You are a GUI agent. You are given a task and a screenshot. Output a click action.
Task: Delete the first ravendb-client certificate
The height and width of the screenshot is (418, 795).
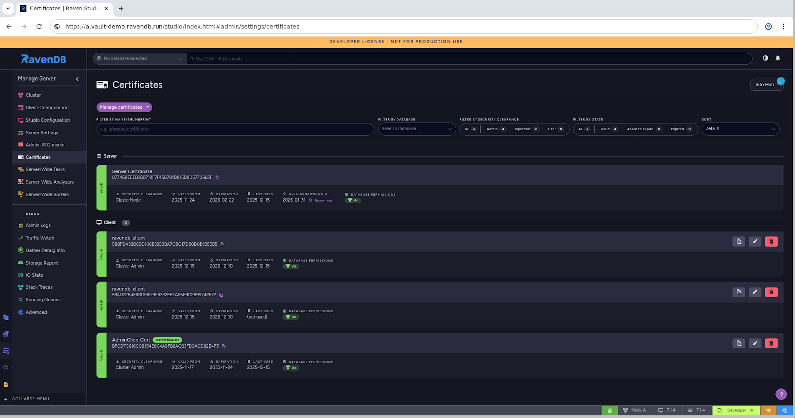tap(771, 241)
